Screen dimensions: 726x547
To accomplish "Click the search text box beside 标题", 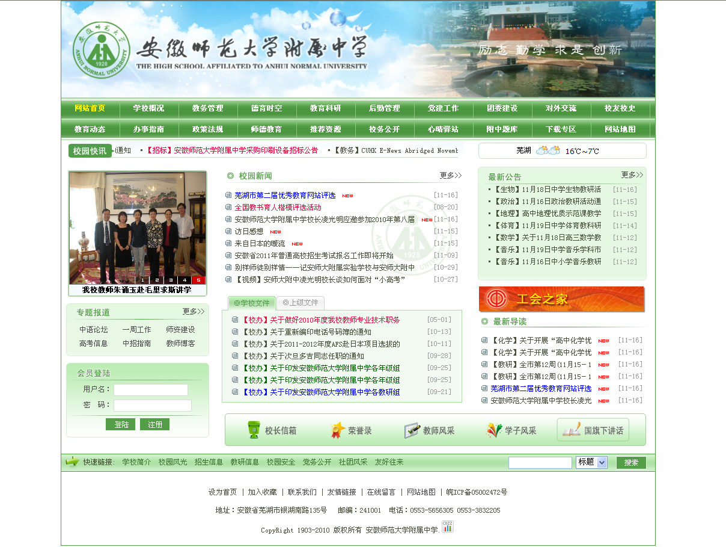I will tap(540, 463).
